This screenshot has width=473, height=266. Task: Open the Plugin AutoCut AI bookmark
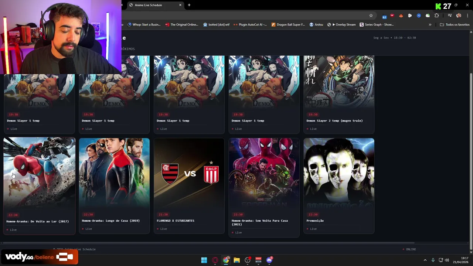pyautogui.click(x=250, y=25)
